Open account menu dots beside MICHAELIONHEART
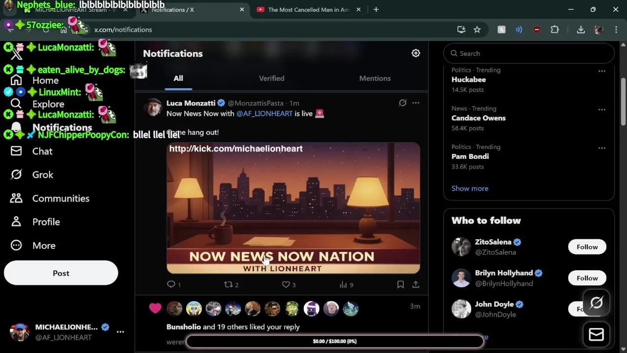Image resolution: width=627 pixels, height=353 pixels. 120,332
